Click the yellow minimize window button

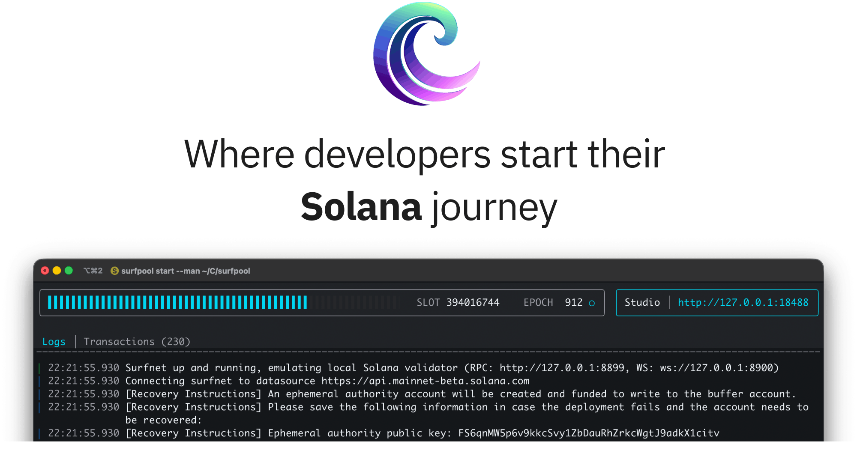point(57,271)
